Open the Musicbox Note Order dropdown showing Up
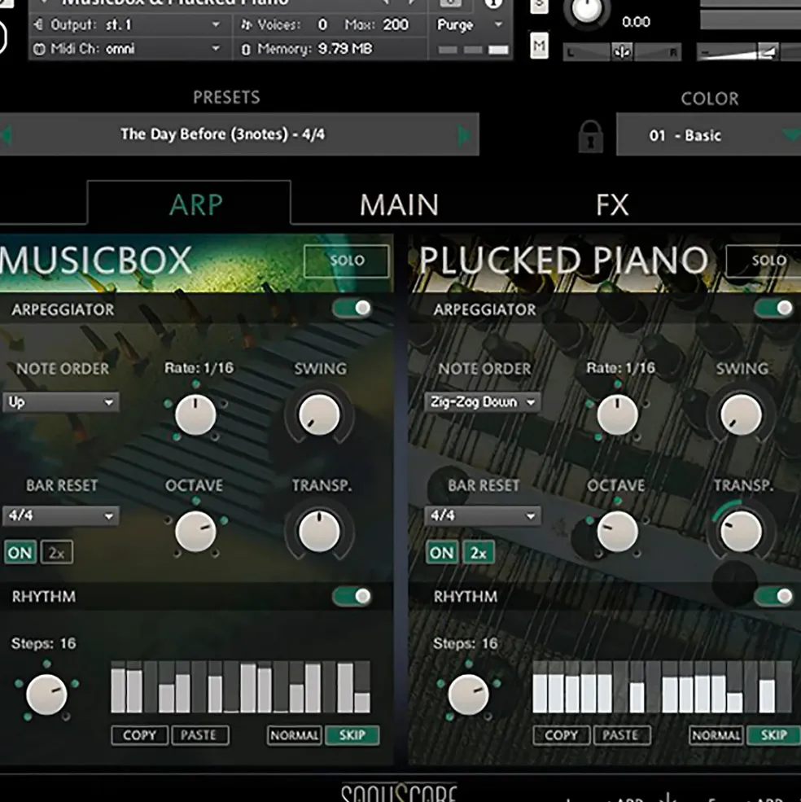 [x=61, y=402]
